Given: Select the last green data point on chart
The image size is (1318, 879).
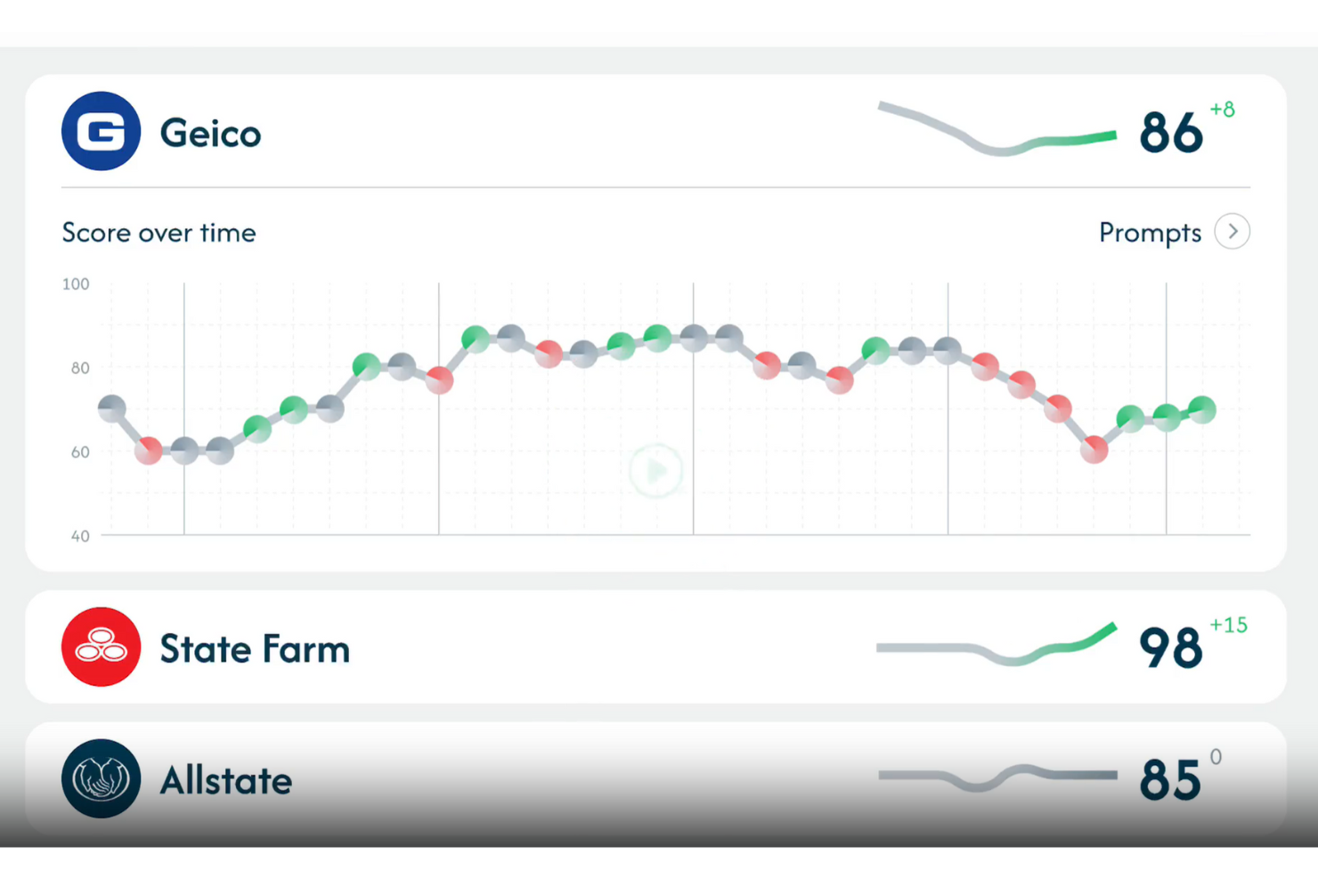Looking at the screenshot, I should coord(1202,410).
